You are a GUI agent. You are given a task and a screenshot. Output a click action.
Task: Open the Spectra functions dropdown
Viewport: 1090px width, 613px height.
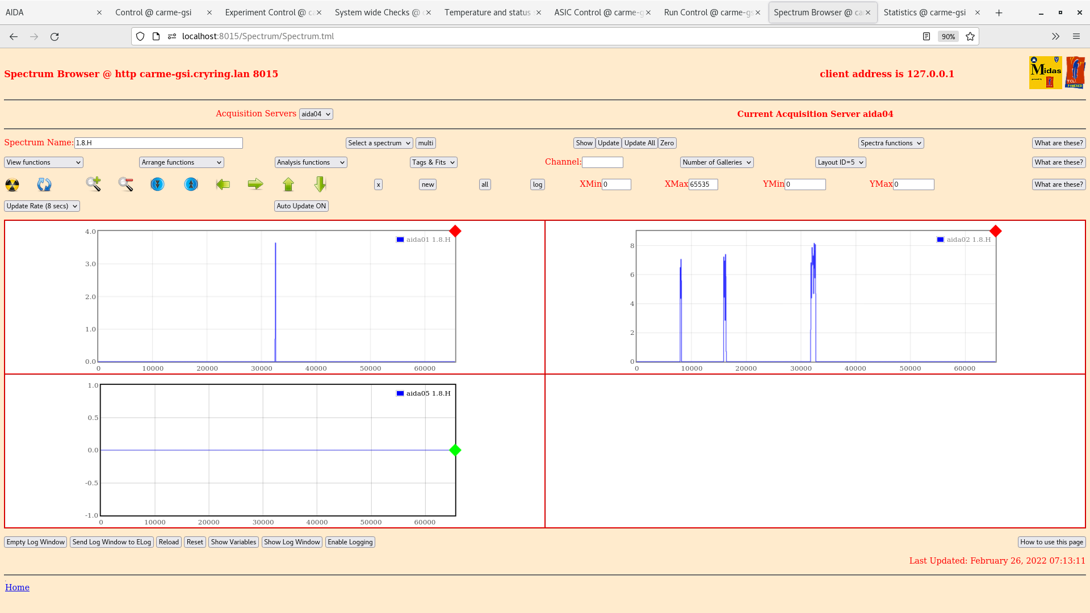(891, 143)
